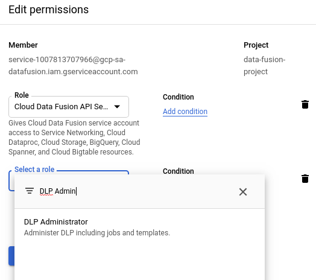Focus the role filter input containing DLP Admin
Image resolution: width=316 pixels, height=280 pixels.
pyautogui.click(x=137, y=191)
